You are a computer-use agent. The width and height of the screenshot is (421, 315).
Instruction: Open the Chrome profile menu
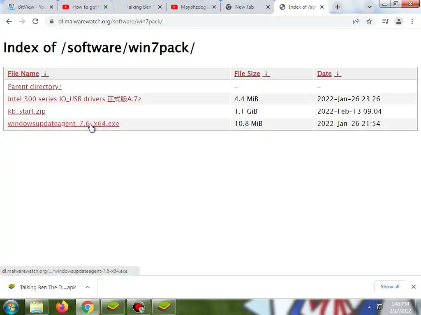click(x=399, y=21)
